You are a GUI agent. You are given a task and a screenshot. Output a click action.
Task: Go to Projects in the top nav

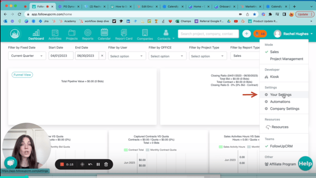tap(72, 34)
